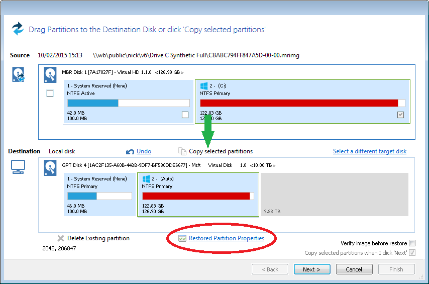Screen dimensions: 429x284
Task: Click the Delete Existing partition X icon
Action: [61, 238]
